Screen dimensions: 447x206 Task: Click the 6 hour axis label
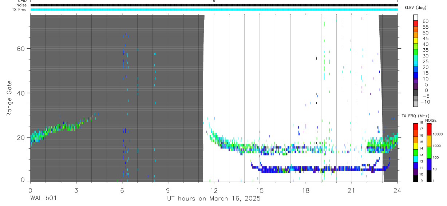click(x=122, y=190)
